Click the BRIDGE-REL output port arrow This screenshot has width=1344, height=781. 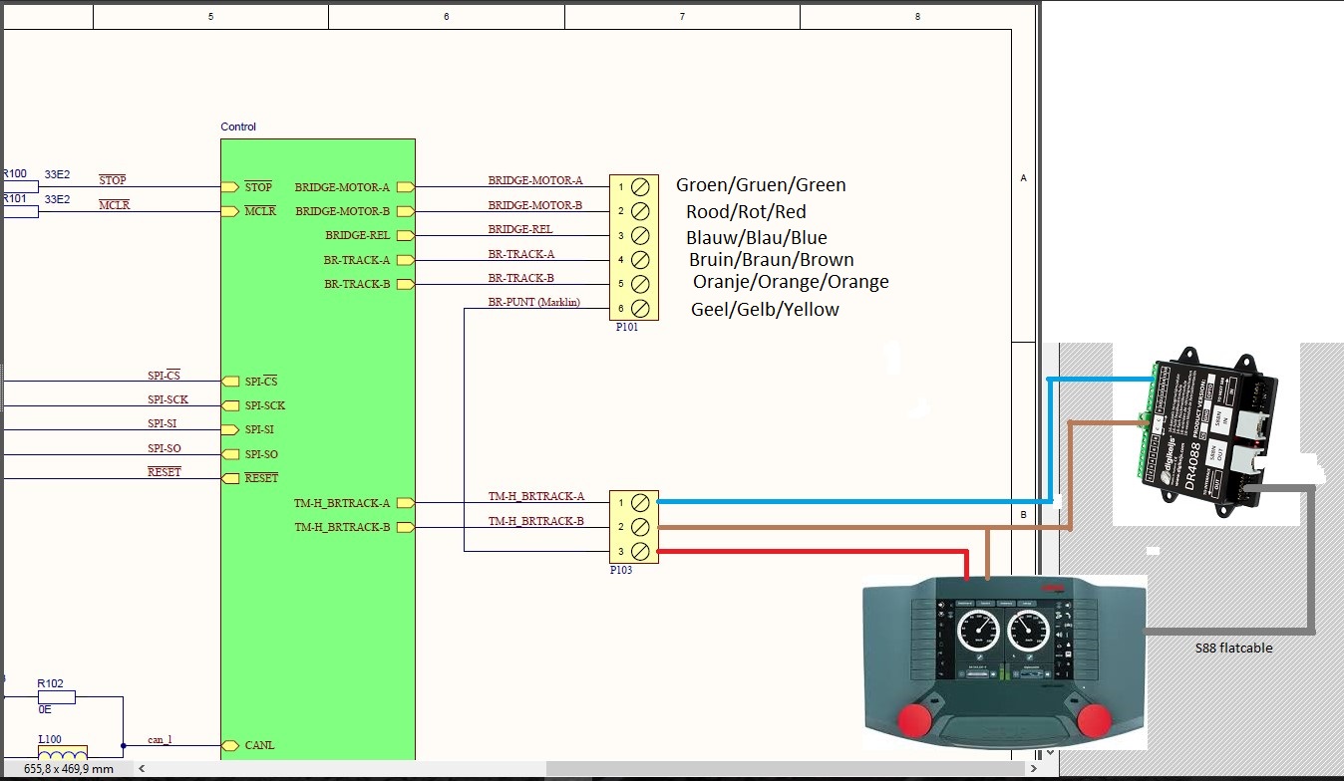(405, 235)
